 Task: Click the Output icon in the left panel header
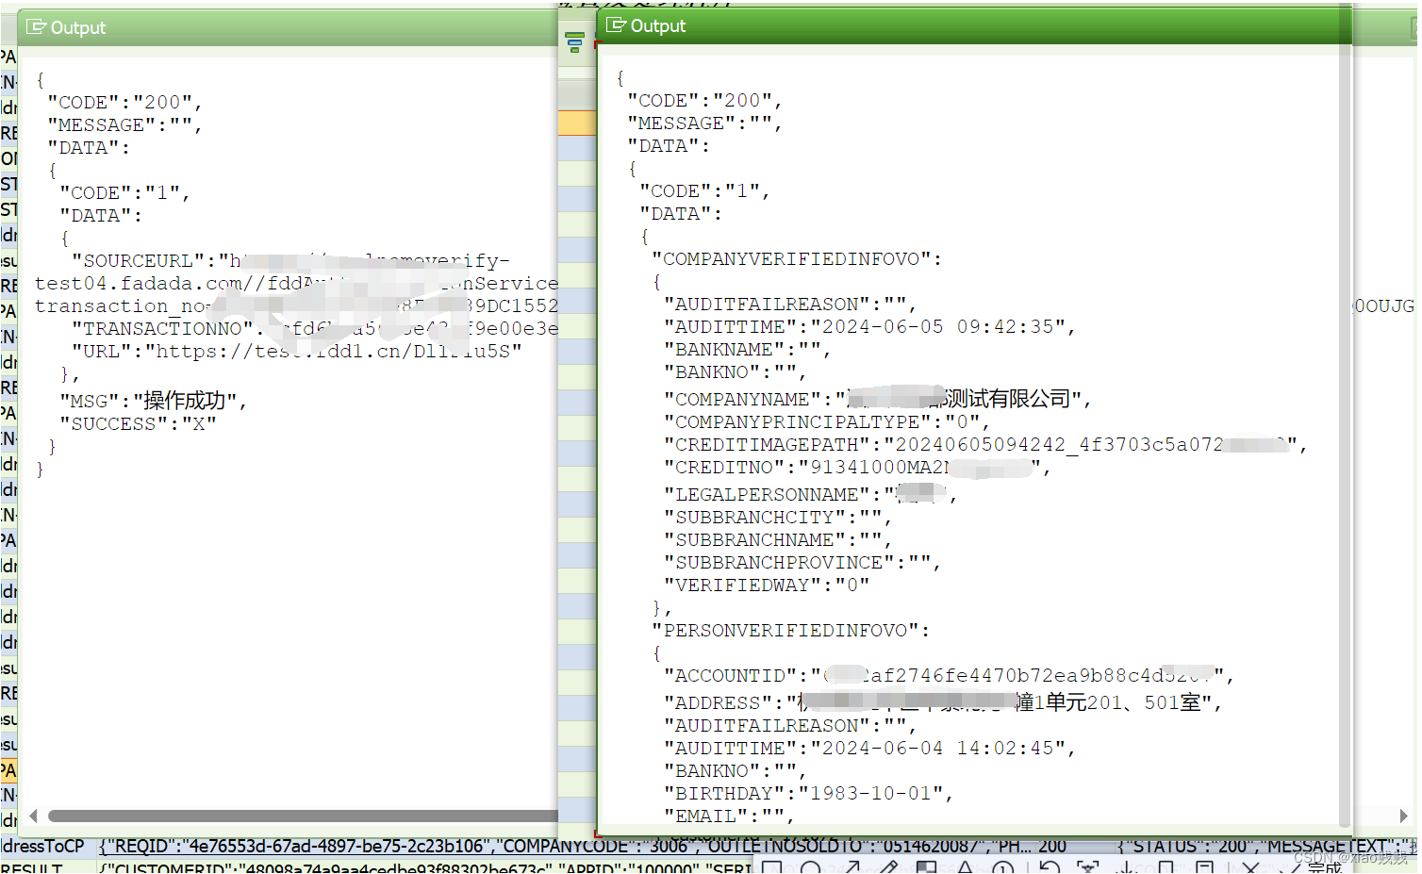(x=36, y=27)
